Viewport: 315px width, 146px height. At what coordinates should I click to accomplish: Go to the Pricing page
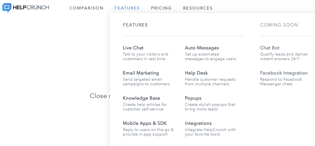coord(161,8)
